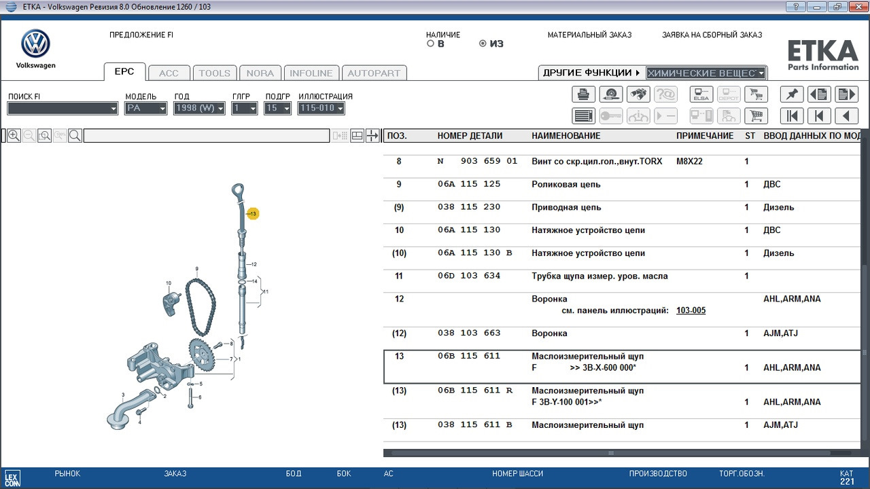The height and width of the screenshot is (489, 870).
Task: Click the magnifier search icon beside text field
Action: point(75,136)
